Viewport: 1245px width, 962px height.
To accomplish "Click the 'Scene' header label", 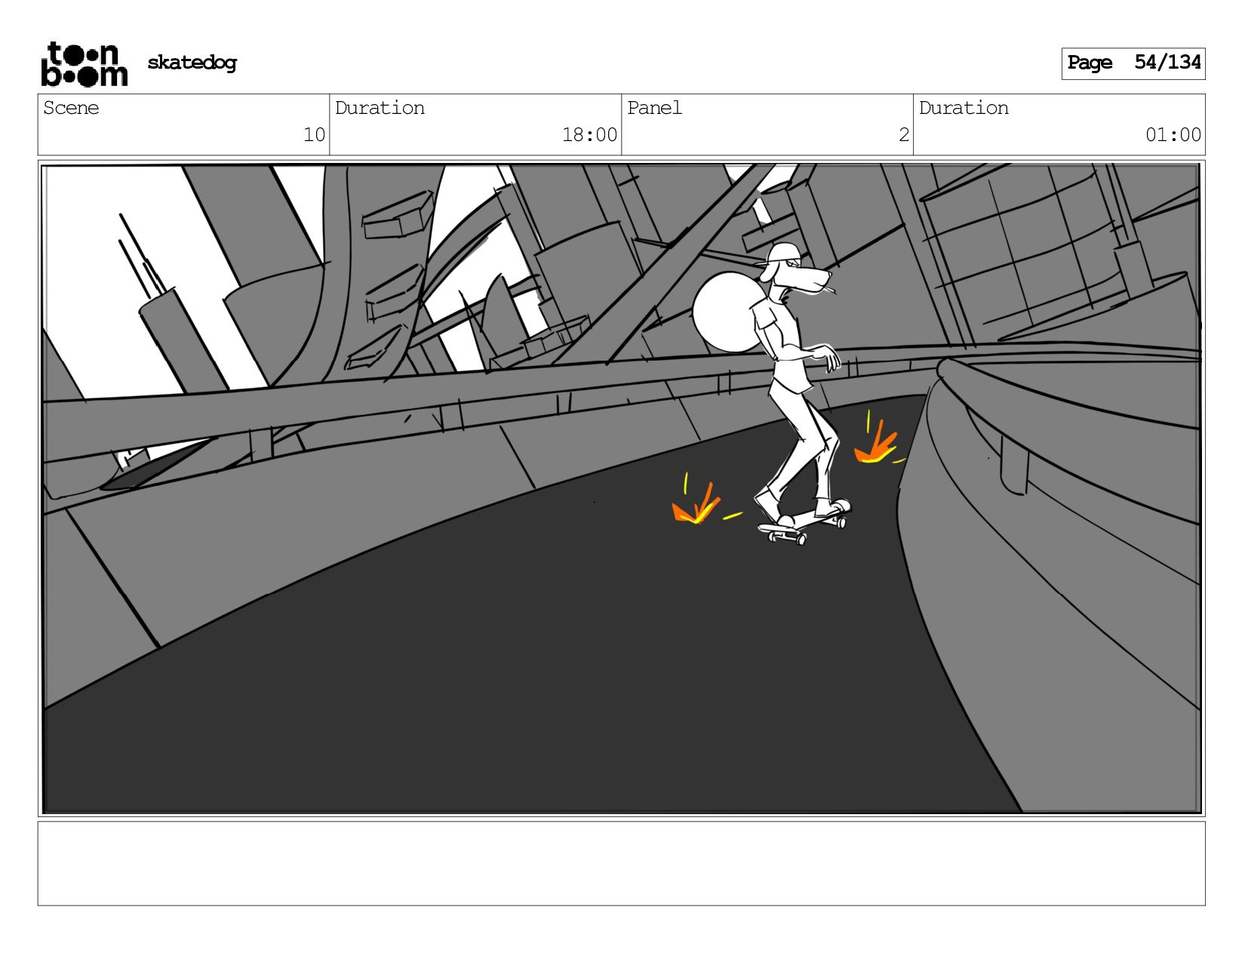I will click(71, 108).
